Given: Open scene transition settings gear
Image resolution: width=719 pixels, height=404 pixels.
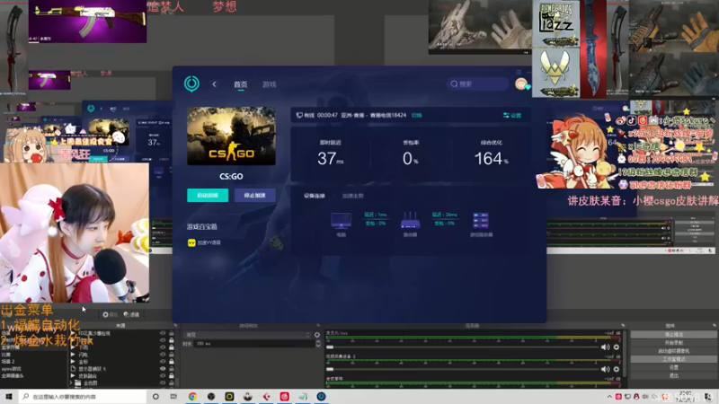Looking at the screenshot, I should 317,335.
